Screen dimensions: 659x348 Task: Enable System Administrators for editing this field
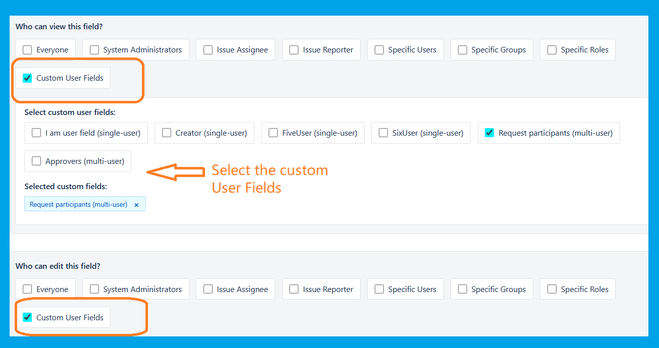[x=94, y=289]
